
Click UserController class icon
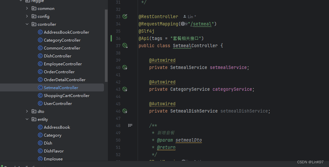(40, 103)
